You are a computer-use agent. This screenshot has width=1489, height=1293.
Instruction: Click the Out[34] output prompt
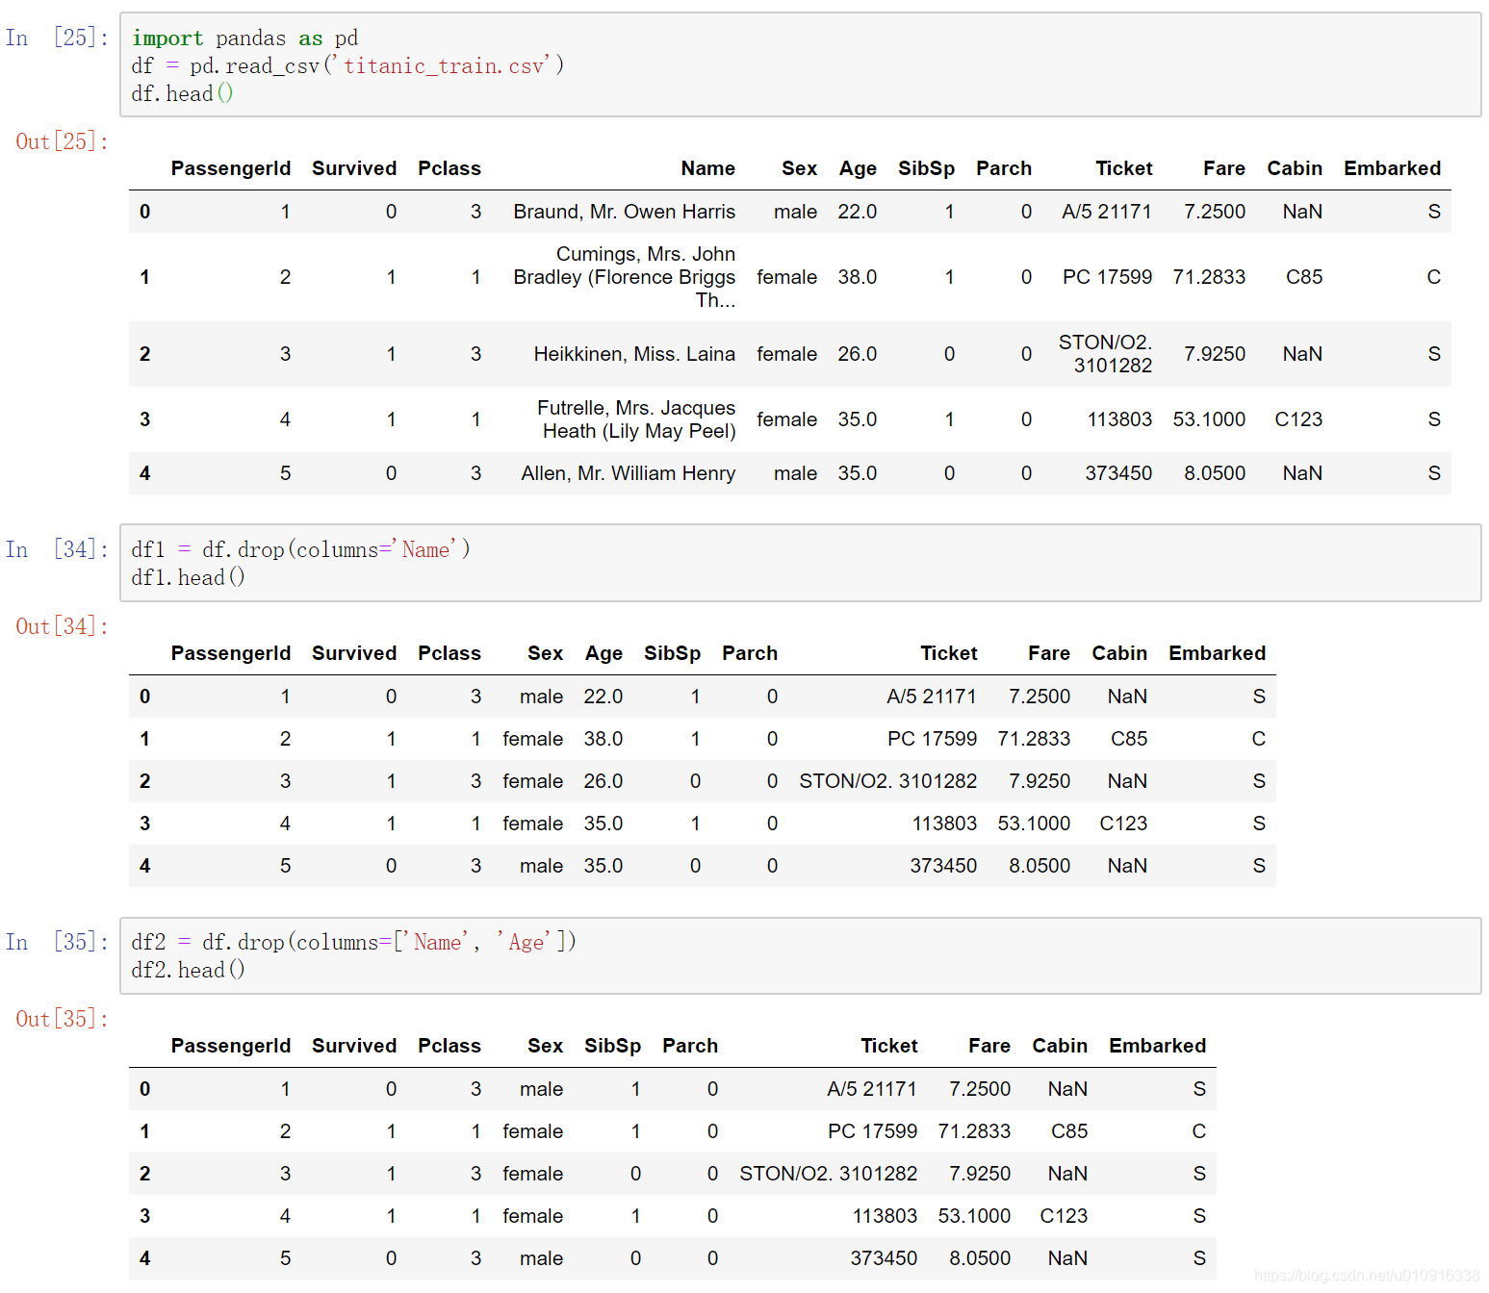coord(62,626)
